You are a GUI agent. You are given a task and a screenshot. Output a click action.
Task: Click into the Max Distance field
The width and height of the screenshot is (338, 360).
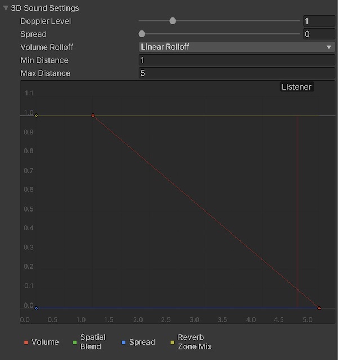click(x=237, y=73)
